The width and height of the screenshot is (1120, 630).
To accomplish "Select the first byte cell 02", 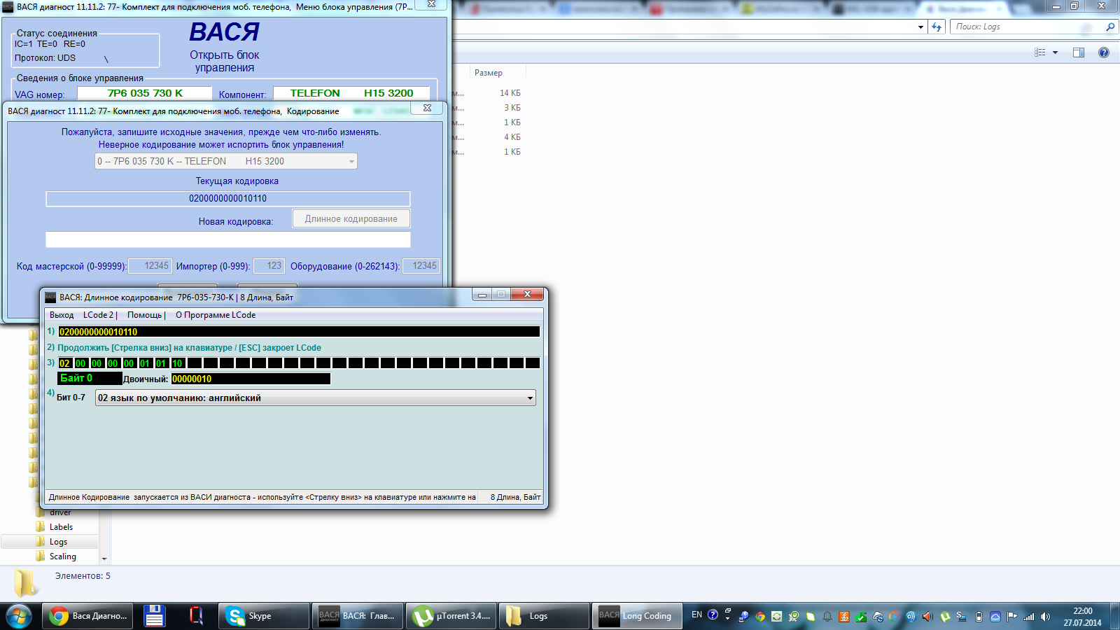I will pos(65,363).
